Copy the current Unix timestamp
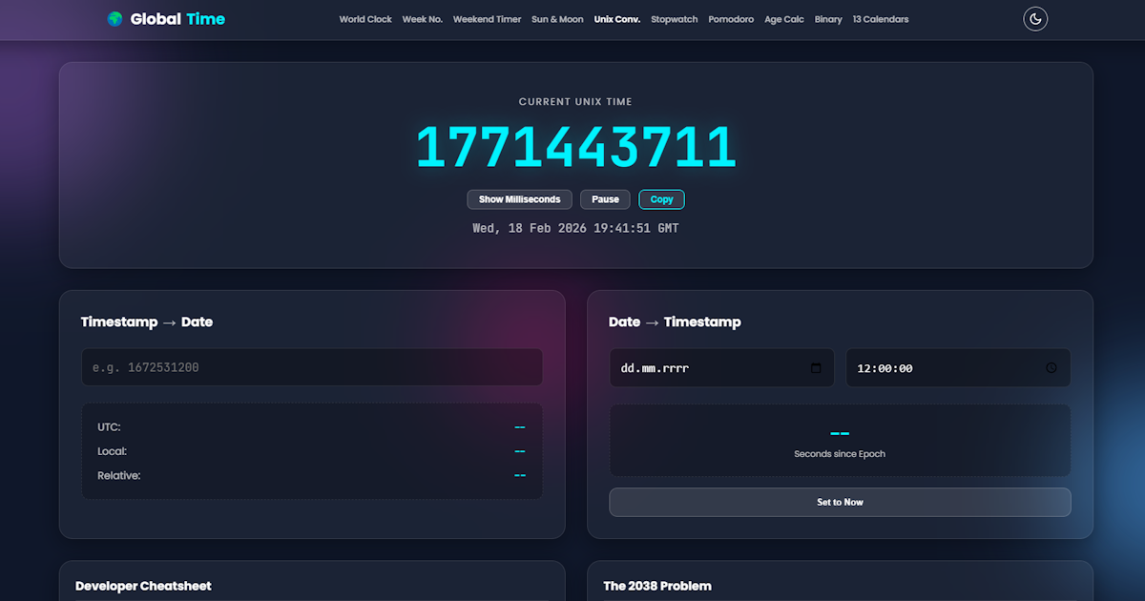This screenshot has width=1145, height=601. pyautogui.click(x=662, y=199)
